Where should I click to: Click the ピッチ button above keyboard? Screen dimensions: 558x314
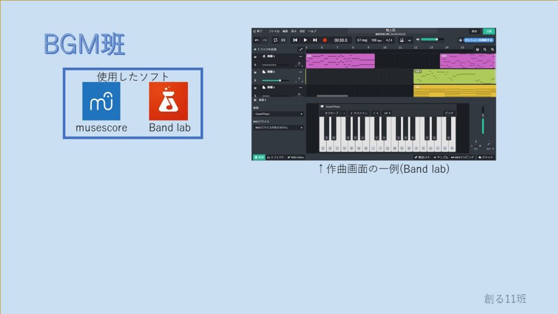[x=449, y=113]
